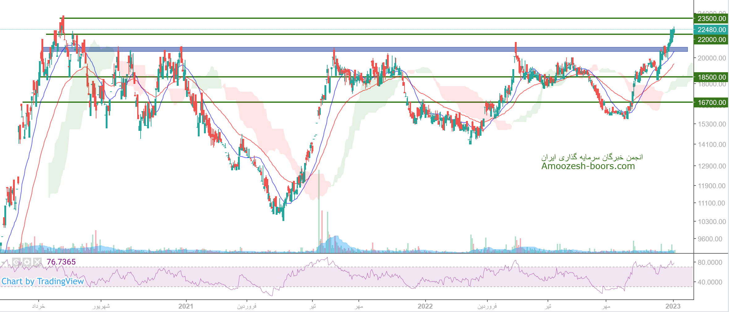Click the 22000.00 green price label
729x312 pixels.
point(711,40)
